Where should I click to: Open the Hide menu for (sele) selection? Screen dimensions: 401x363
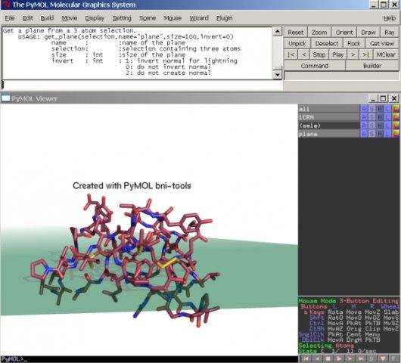click(380, 126)
